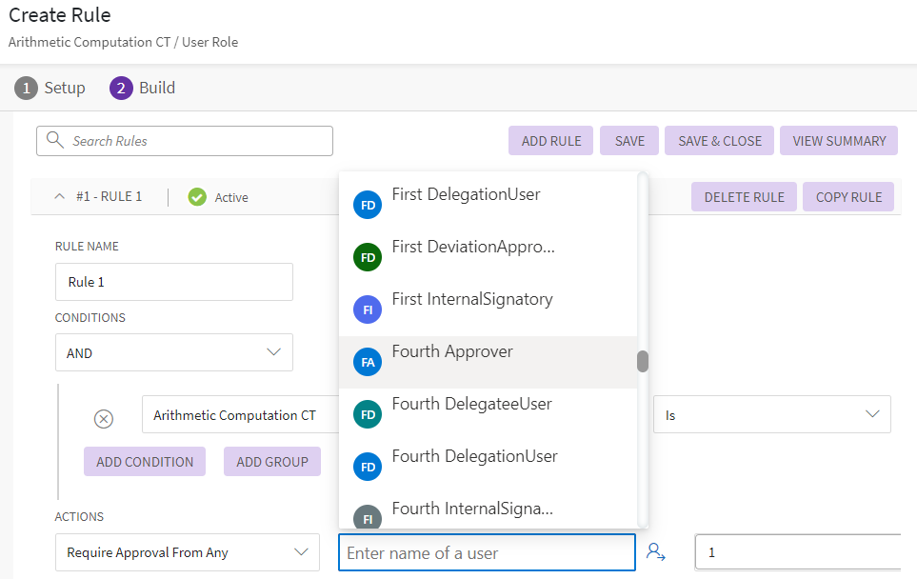Open the Require Approval From Any dropdown
This screenshot has height=579, width=917.
click(187, 552)
